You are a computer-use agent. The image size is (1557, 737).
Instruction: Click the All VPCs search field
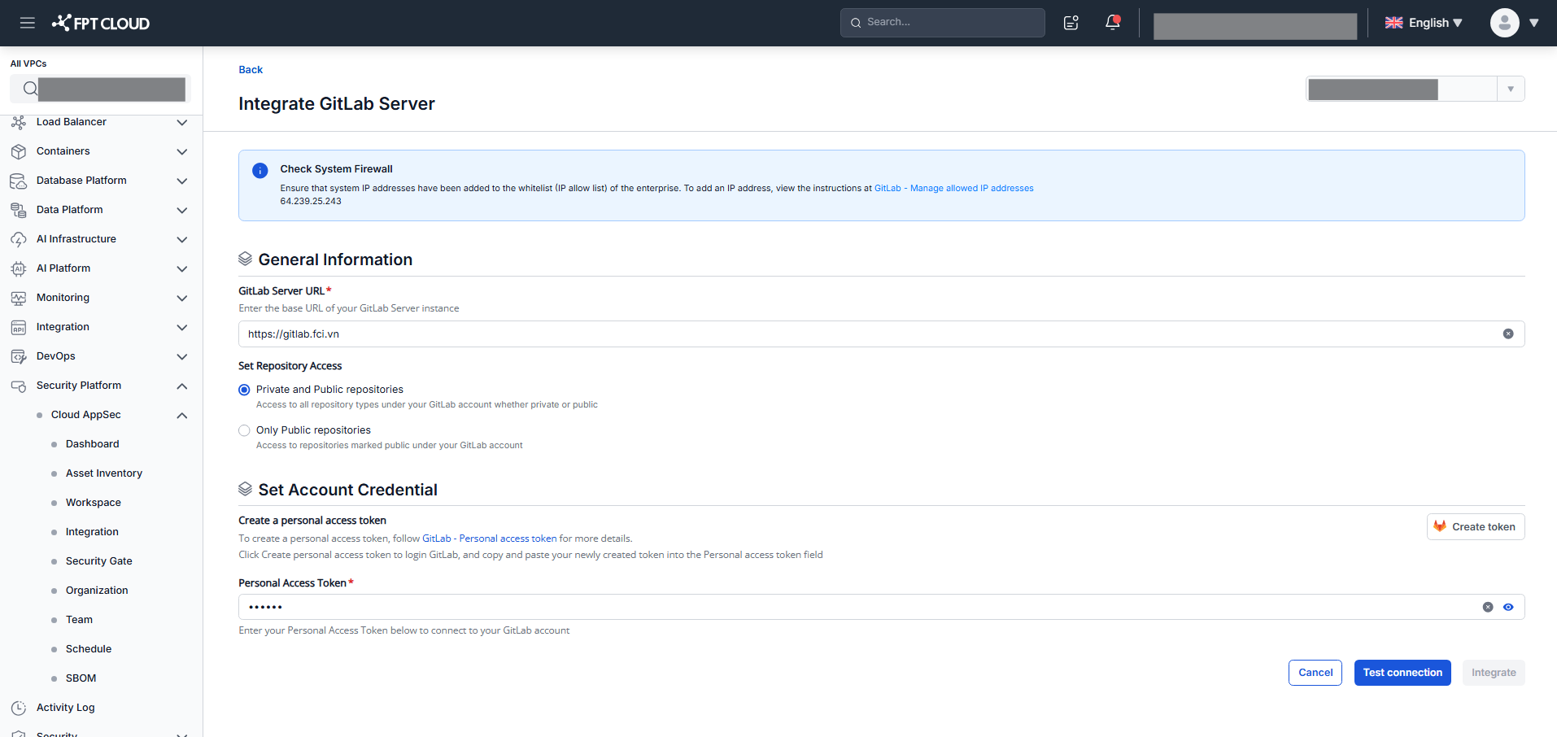click(100, 89)
